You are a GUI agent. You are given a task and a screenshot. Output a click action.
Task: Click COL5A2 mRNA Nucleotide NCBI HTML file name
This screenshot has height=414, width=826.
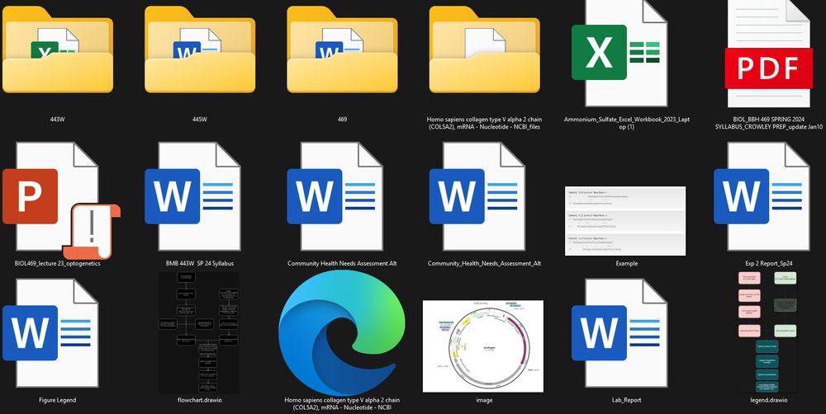pyautogui.click(x=342, y=404)
